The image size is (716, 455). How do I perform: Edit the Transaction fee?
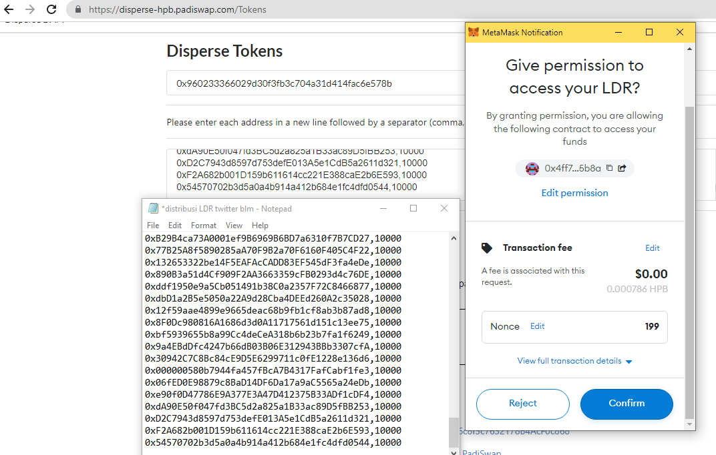652,248
